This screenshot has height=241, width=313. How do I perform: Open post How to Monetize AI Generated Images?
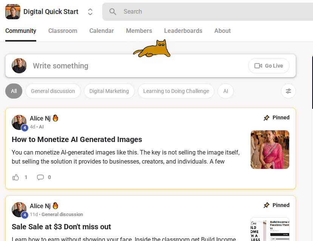coord(77,139)
